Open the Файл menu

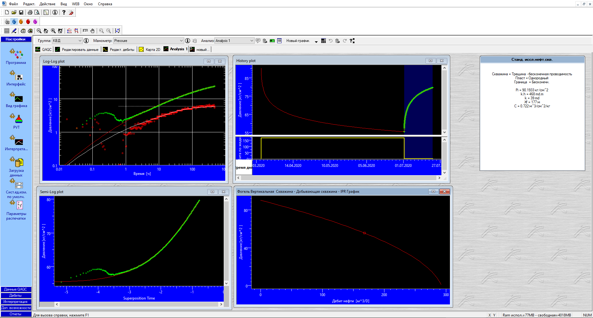[x=13, y=4]
